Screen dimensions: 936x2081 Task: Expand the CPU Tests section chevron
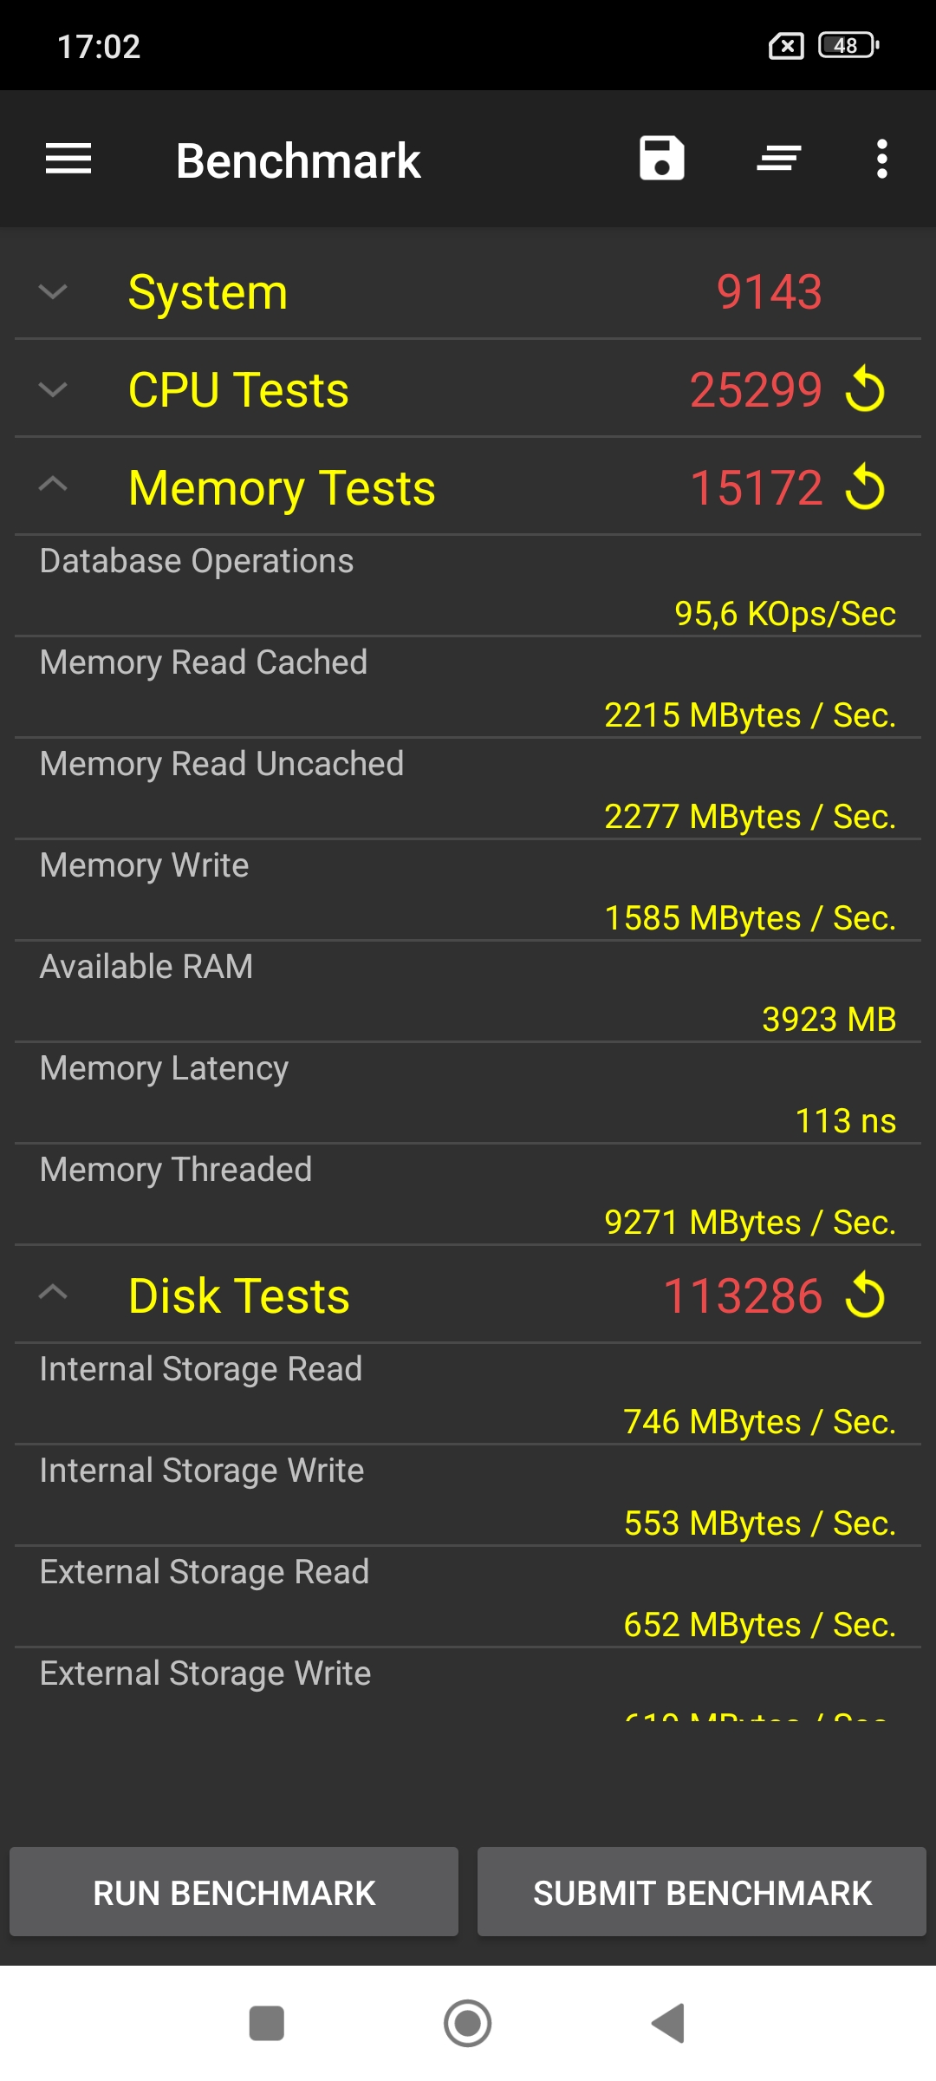point(54,390)
